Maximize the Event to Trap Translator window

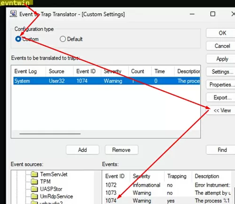click(x=212, y=14)
